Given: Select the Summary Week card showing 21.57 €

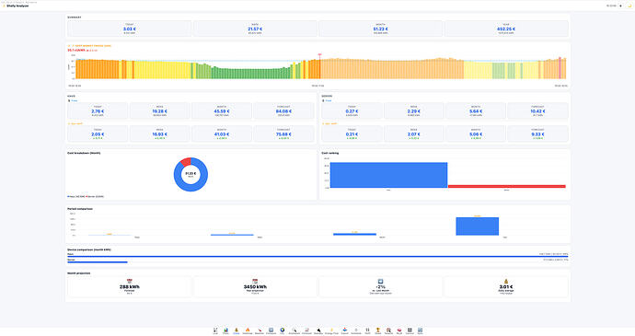Looking at the screenshot, I should click(x=255, y=29).
